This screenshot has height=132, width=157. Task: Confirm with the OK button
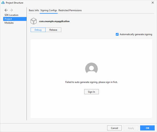coord(147,128)
